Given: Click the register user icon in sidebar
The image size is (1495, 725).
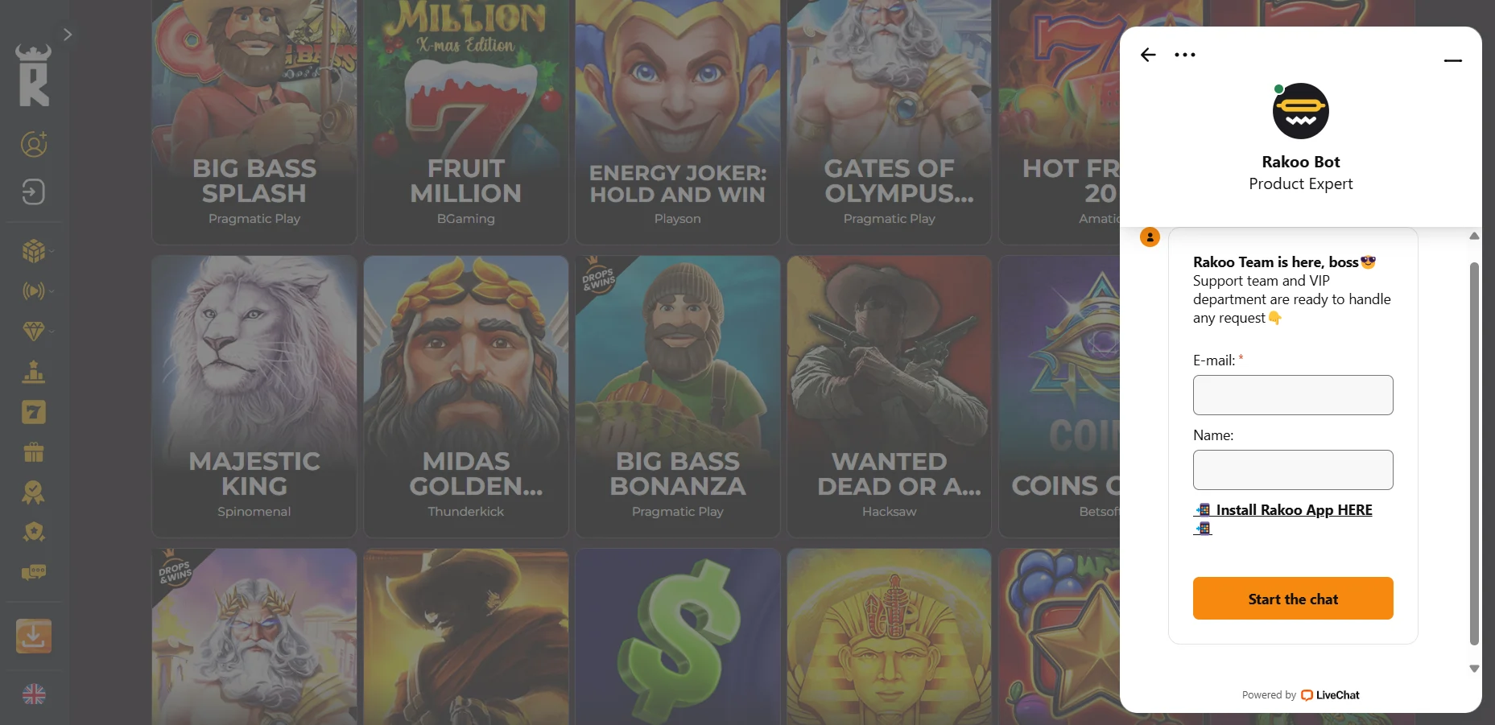Looking at the screenshot, I should (34, 144).
